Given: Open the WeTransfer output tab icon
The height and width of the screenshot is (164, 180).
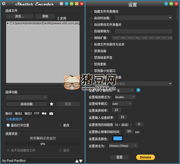Looking at the screenshot, I should point(44,114).
